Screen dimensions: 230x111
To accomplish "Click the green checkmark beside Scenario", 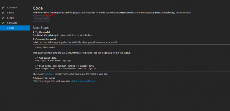I will (3, 7).
